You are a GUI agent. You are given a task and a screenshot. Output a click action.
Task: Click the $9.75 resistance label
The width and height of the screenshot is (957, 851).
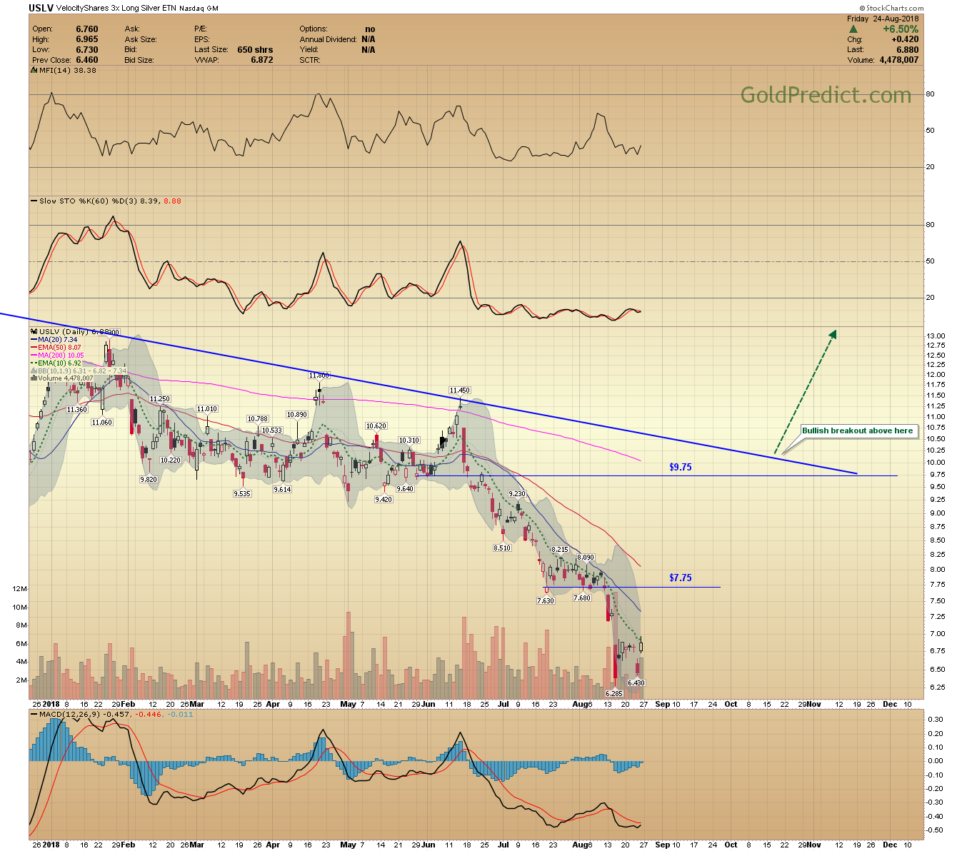(680, 467)
